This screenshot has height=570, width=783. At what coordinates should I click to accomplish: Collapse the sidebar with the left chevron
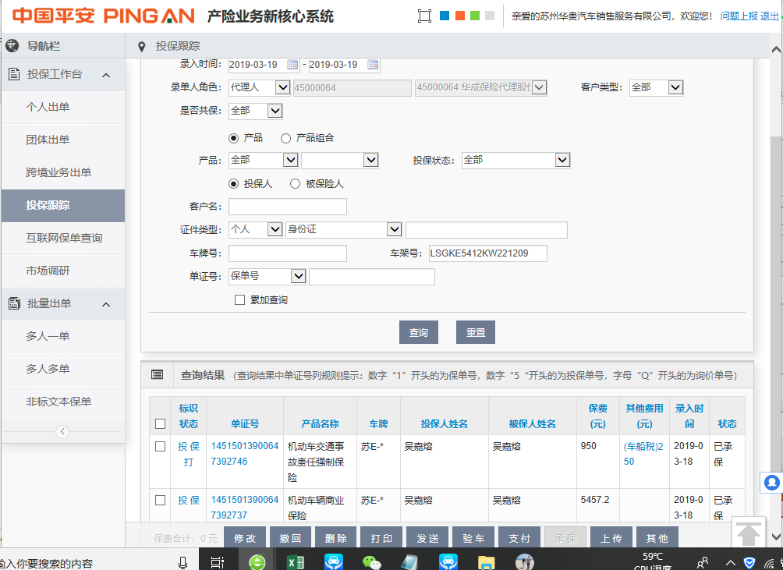pos(63,431)
